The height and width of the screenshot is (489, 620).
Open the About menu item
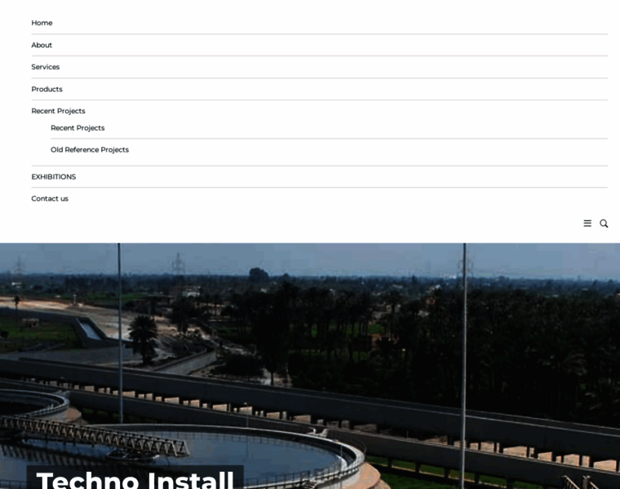[42, 45]
